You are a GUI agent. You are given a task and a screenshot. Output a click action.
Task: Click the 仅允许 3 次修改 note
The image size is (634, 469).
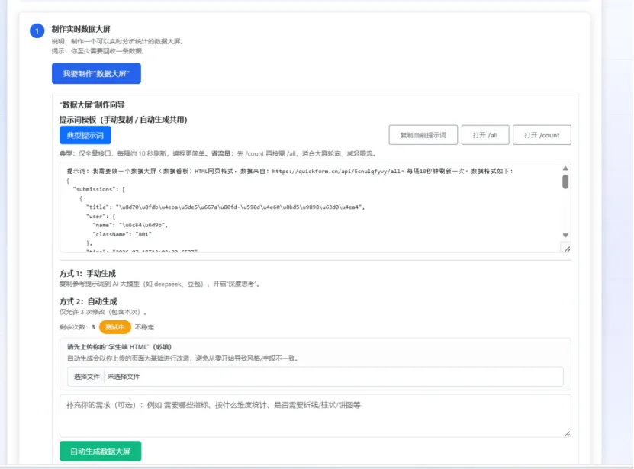103,312
